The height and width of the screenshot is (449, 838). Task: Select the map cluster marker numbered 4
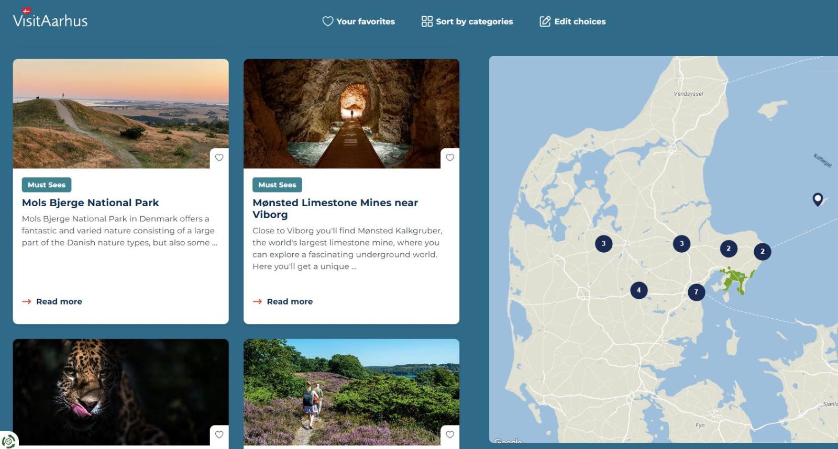[x=638, y=290]
